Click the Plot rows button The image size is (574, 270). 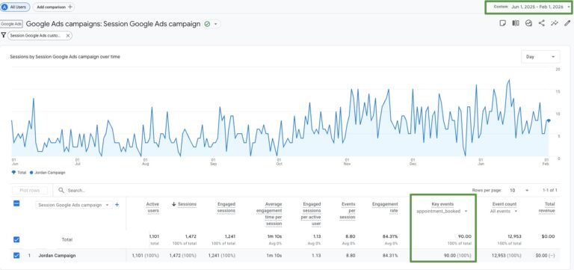30,191
